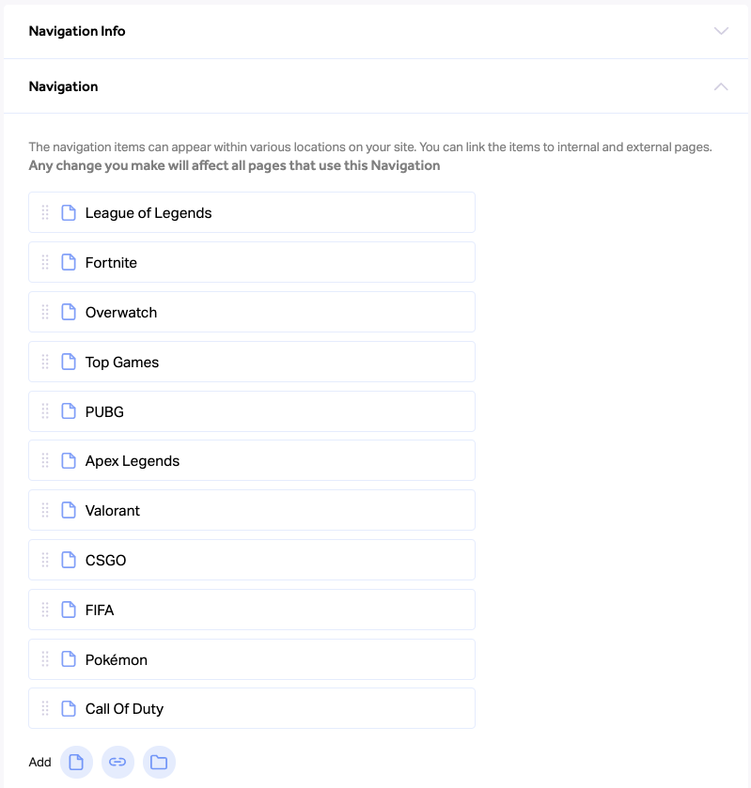The image size is (751, 788).
Task: Open the FIFA navigation item
Action: click(x=252, y=610)
